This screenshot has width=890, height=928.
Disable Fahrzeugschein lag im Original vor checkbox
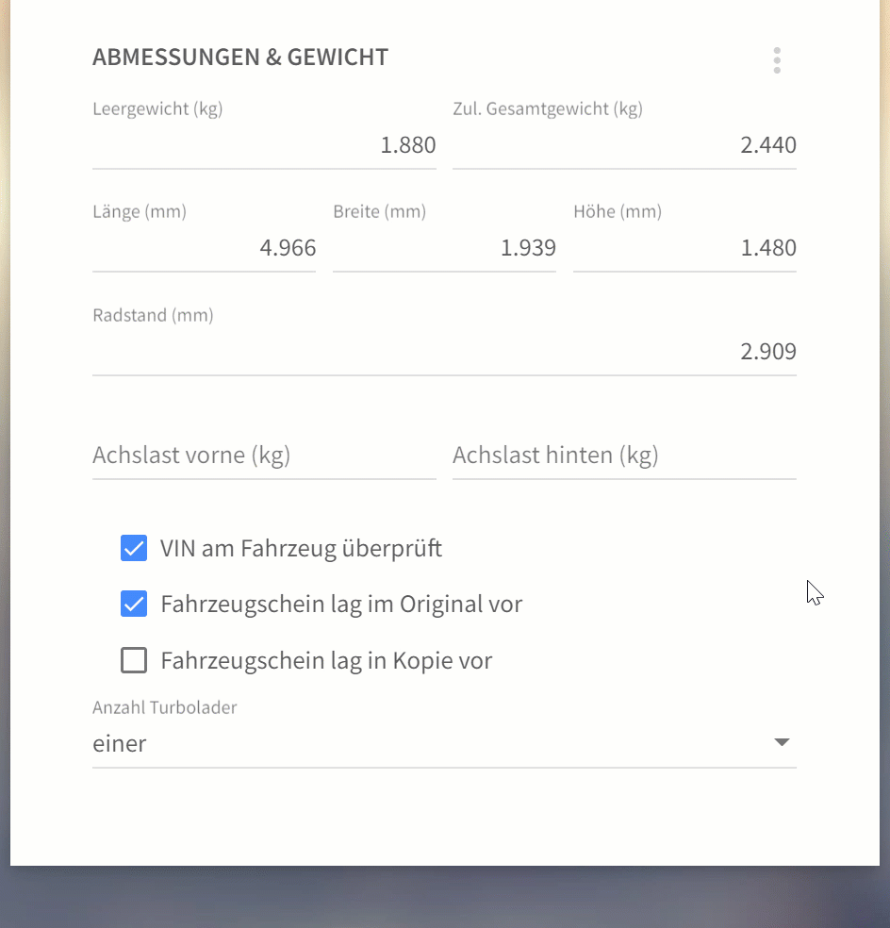[134, 604]
